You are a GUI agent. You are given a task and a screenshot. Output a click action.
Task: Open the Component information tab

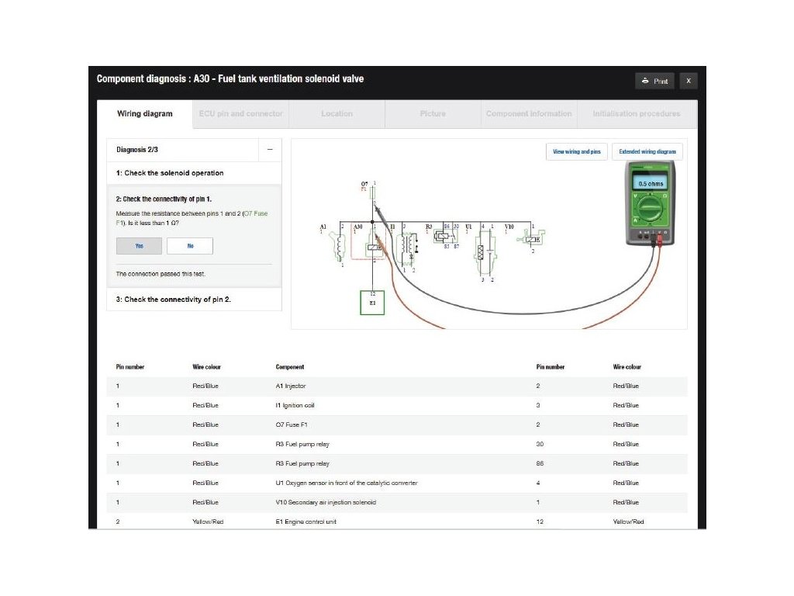529,114
